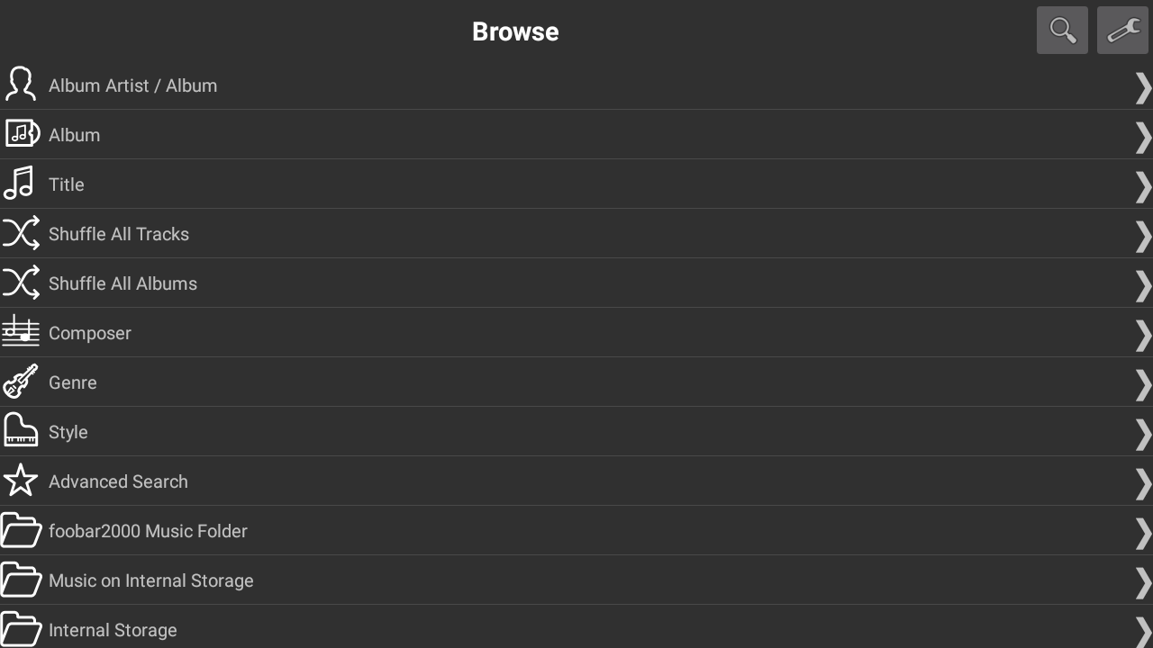Open the search tool in the top bar
The width and height of the screenshot is (1153, 648).
(x=1062, y=30)
